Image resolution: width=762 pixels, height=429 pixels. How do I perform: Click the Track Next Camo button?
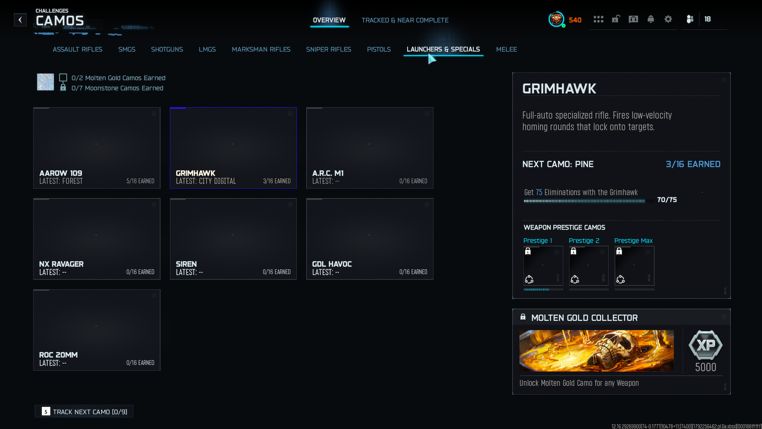click(84, 412)
